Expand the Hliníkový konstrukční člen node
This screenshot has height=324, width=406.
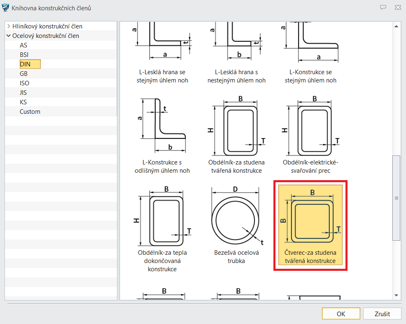click(x=9, y=26)
